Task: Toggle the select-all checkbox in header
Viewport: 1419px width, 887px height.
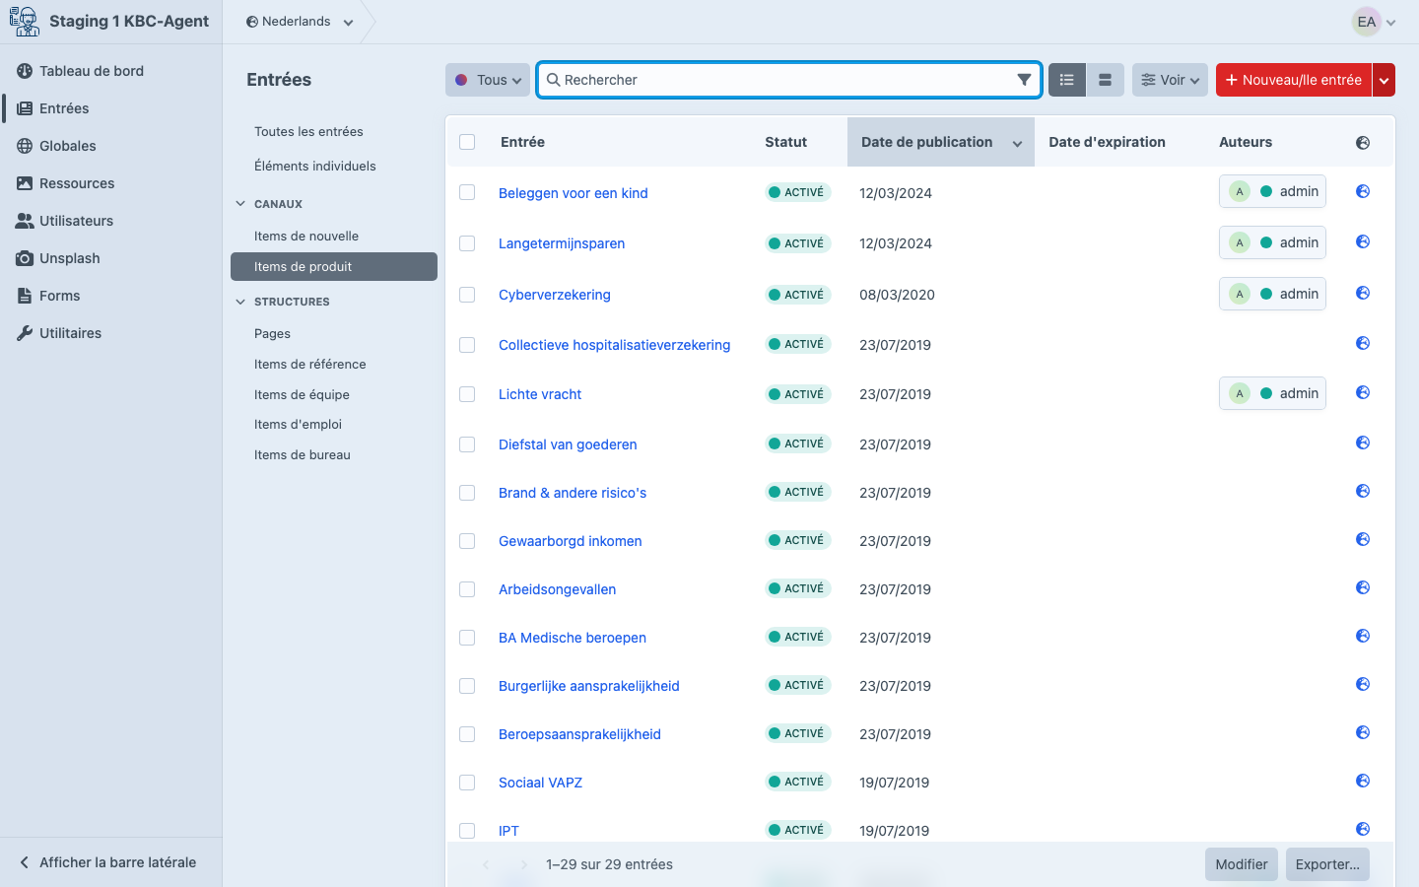Action: click(467, 142)
